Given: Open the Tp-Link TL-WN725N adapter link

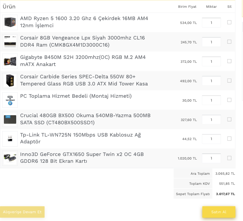Looking at the screenshot, I should (81, 138).
